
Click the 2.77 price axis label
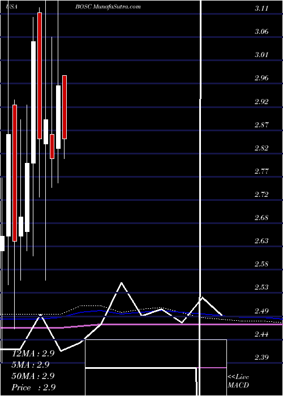coord(261,171)
